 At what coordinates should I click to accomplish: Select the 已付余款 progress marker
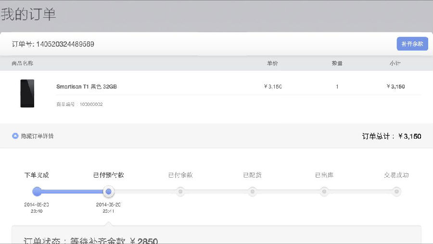click(x=180, y=192)
